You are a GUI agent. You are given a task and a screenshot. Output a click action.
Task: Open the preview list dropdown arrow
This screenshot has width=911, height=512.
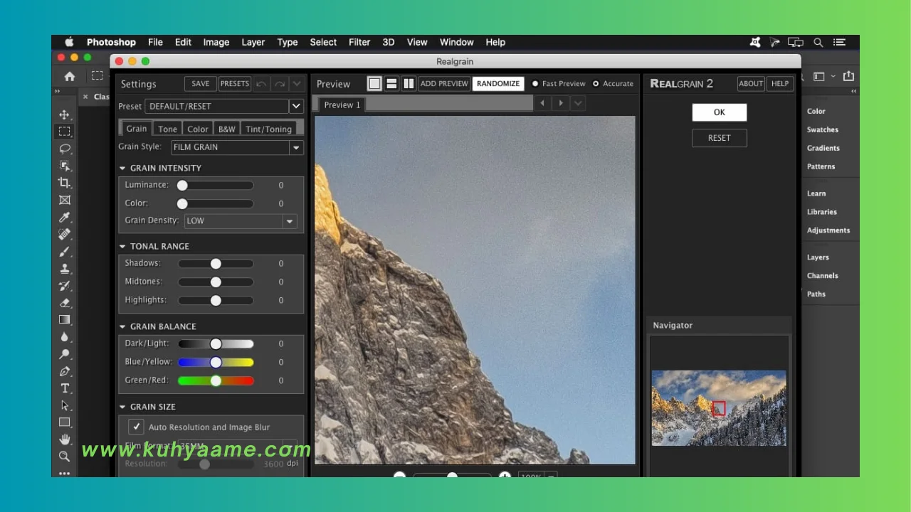pyautogui.click(x=578, y=104)
